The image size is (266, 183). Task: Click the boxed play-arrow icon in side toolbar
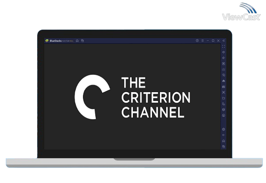224,64
